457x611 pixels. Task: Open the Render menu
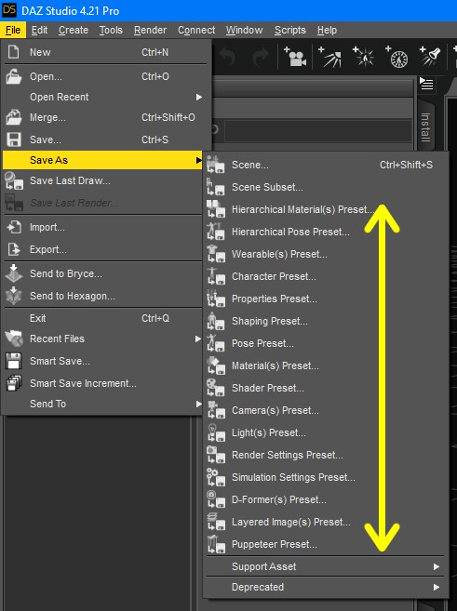tap(150, 30)
